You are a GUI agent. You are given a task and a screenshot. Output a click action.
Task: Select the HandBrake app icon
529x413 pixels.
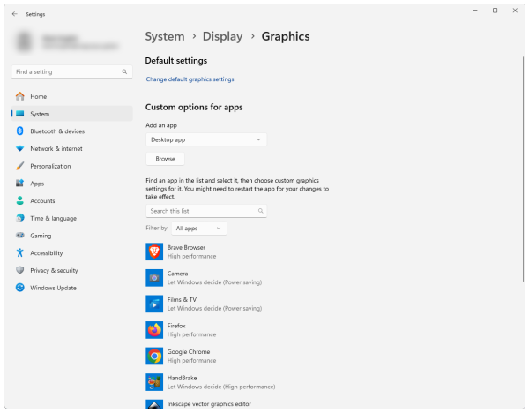154,381
